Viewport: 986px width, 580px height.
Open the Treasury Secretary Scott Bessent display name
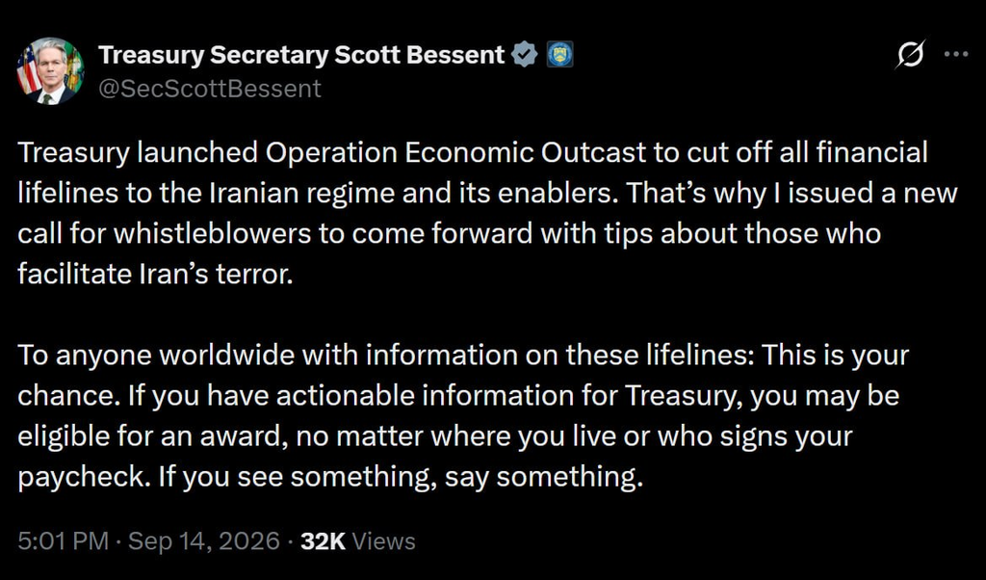(301, 55)
